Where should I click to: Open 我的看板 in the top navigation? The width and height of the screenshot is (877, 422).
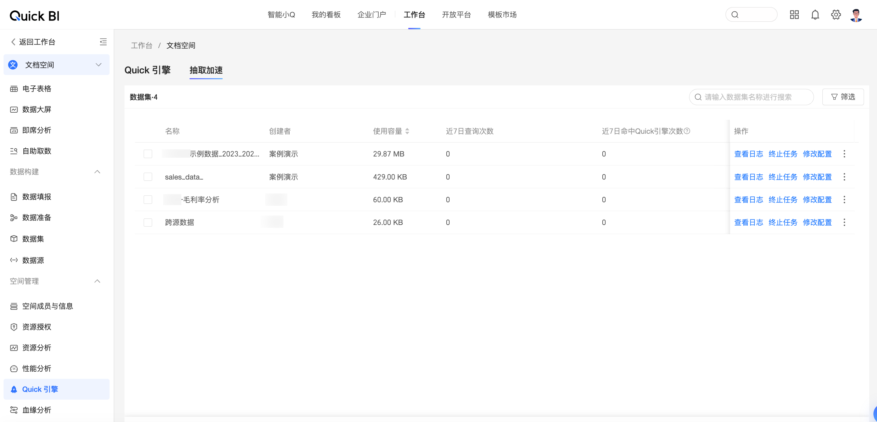tap(326, 15)
